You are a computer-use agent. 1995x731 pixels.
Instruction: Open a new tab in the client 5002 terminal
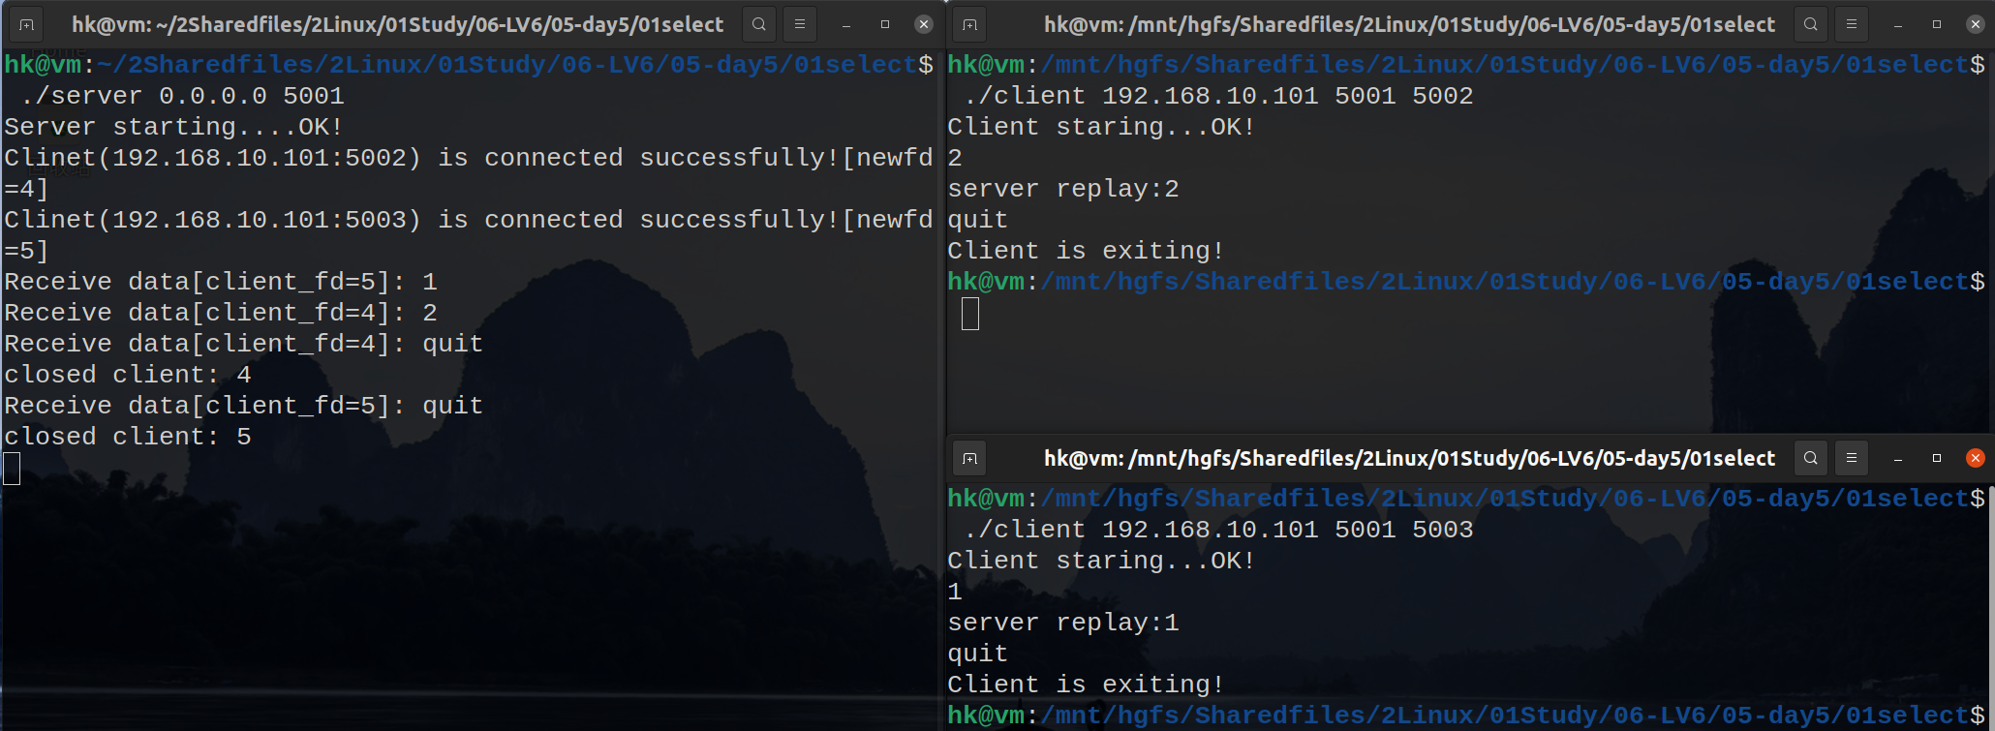tap(969, 24)
